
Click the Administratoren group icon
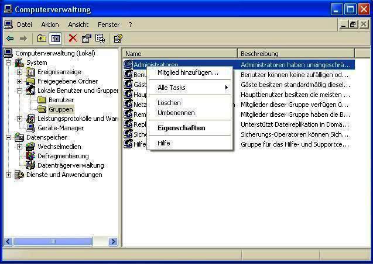click(x=128, y=64)
